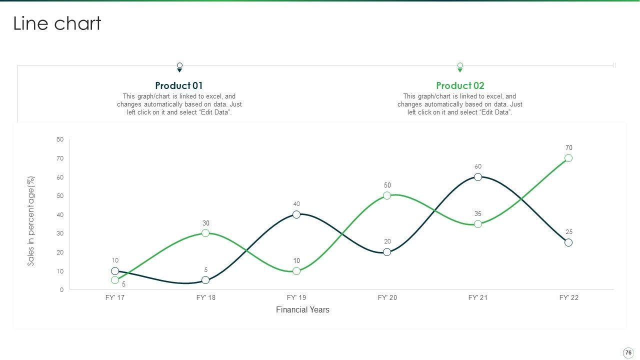The height and width of the screenshot is (360, 640).
Task: Click the green data point labeled 70
Action: click(x=568, y=158)
